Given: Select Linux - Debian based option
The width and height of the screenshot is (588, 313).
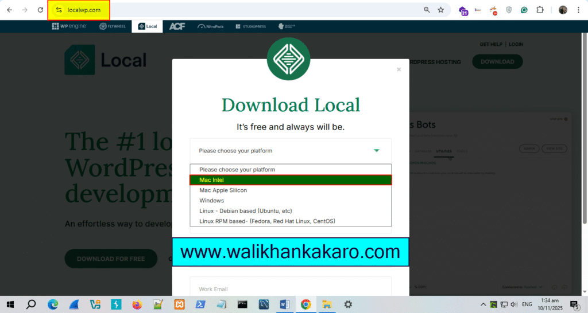Looking at the screenshot, I should 291,211.
